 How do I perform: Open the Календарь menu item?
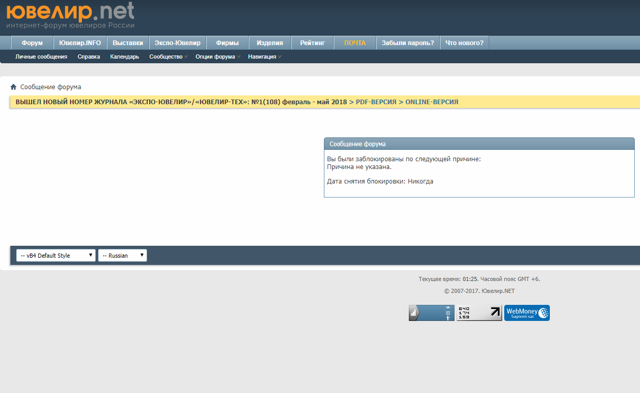click(x=124, y=57)
